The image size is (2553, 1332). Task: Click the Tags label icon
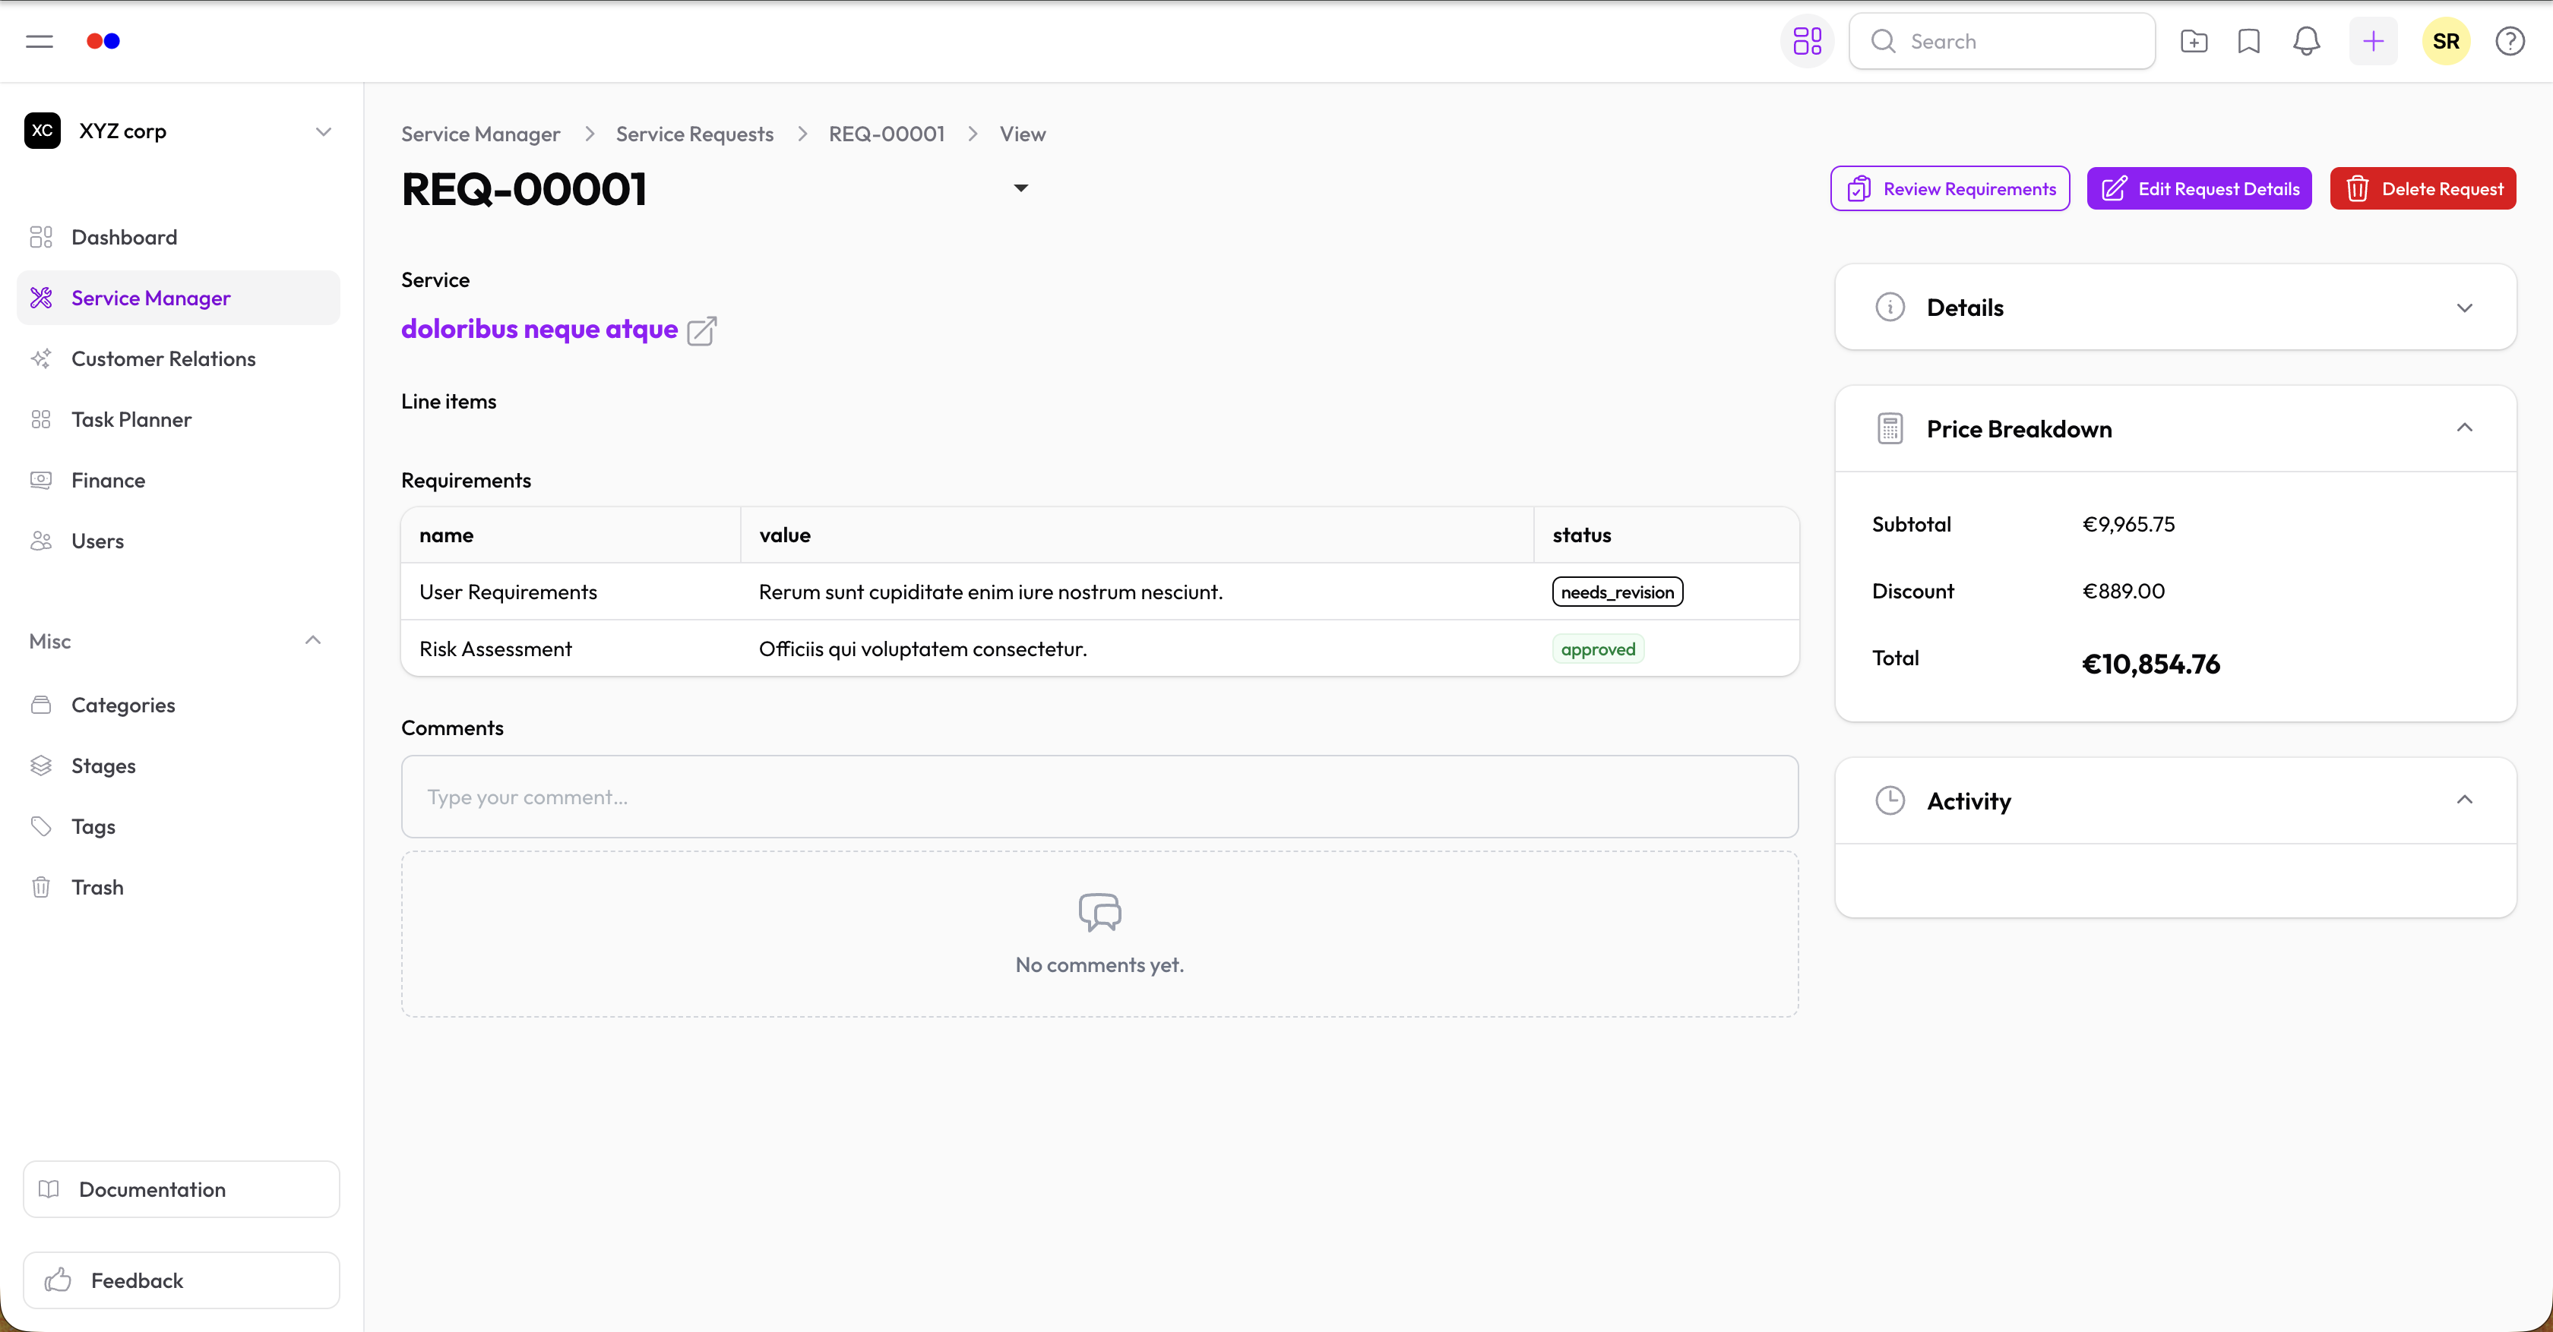click(x=40, y=826)
